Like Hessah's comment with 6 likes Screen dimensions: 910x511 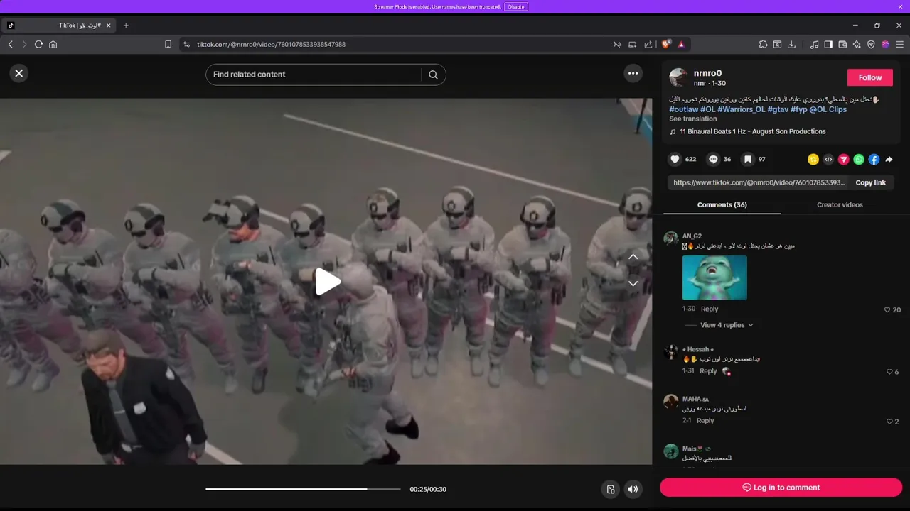point(889,372)
